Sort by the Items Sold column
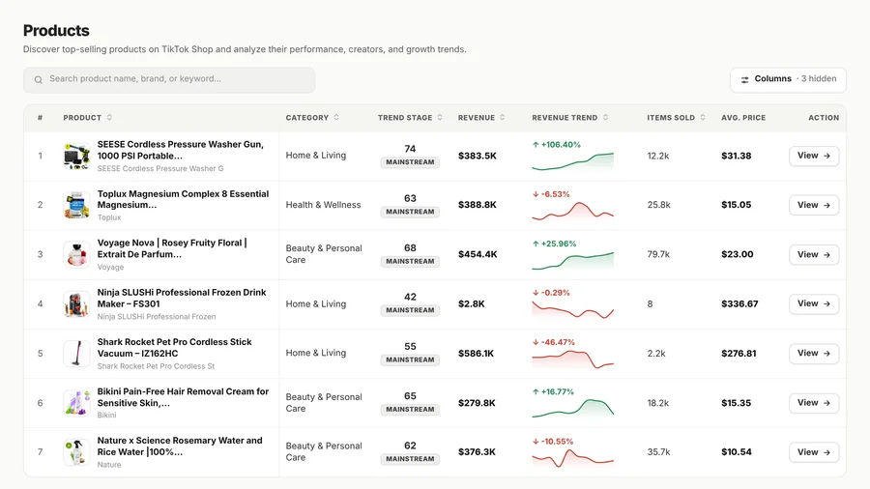870x489 pixels. [676, 118]
